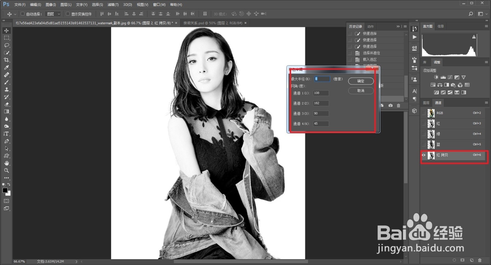Select the Crop tool
This screenshot has width=491, height=265.
[6, 60]
